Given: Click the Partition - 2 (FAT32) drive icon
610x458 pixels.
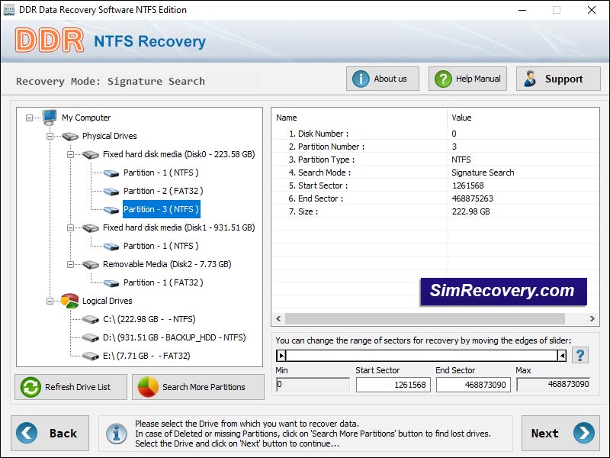Looking at the screenshot, I should [111, 192].
